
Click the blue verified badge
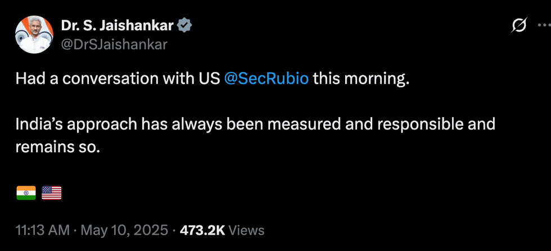coord(185,26)
